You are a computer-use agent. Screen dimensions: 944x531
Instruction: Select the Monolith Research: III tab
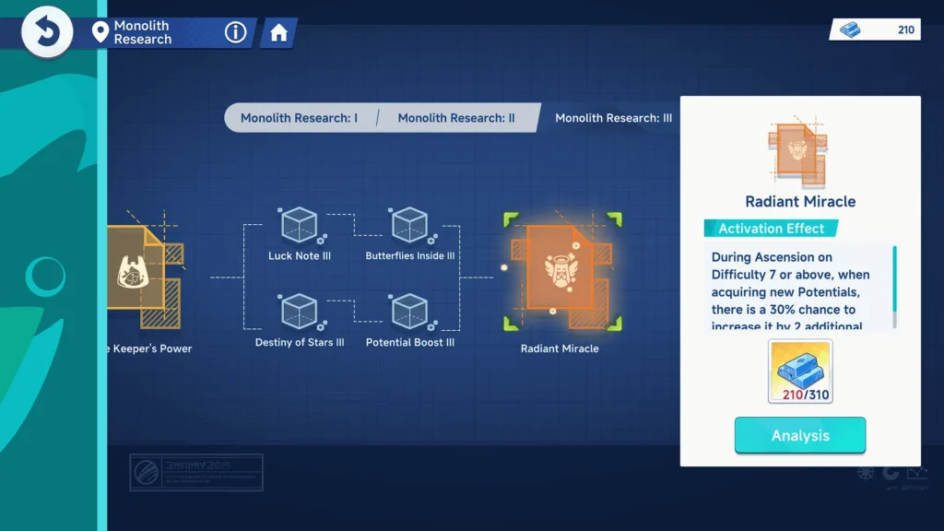[x=613, y=118]
